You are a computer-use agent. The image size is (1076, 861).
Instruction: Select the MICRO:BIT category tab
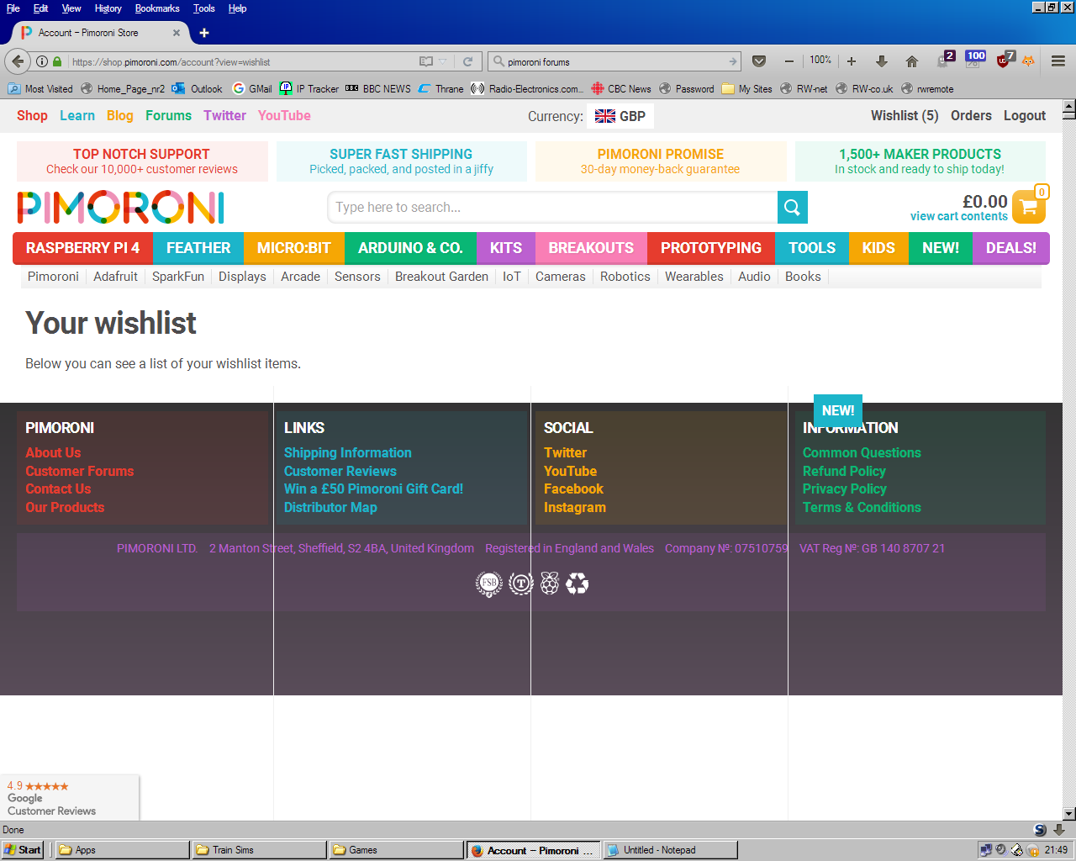[294, 248]
